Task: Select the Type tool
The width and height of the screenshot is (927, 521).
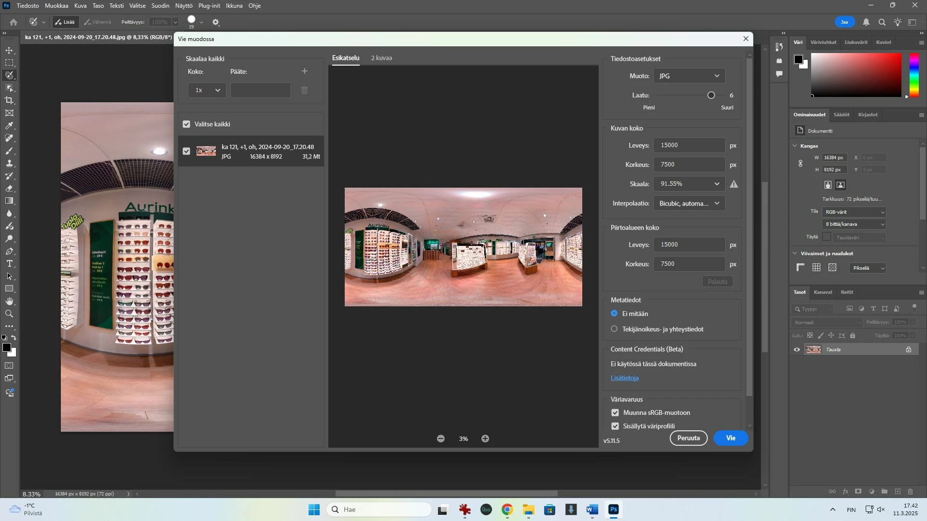Action: click(x=9, y=264)
